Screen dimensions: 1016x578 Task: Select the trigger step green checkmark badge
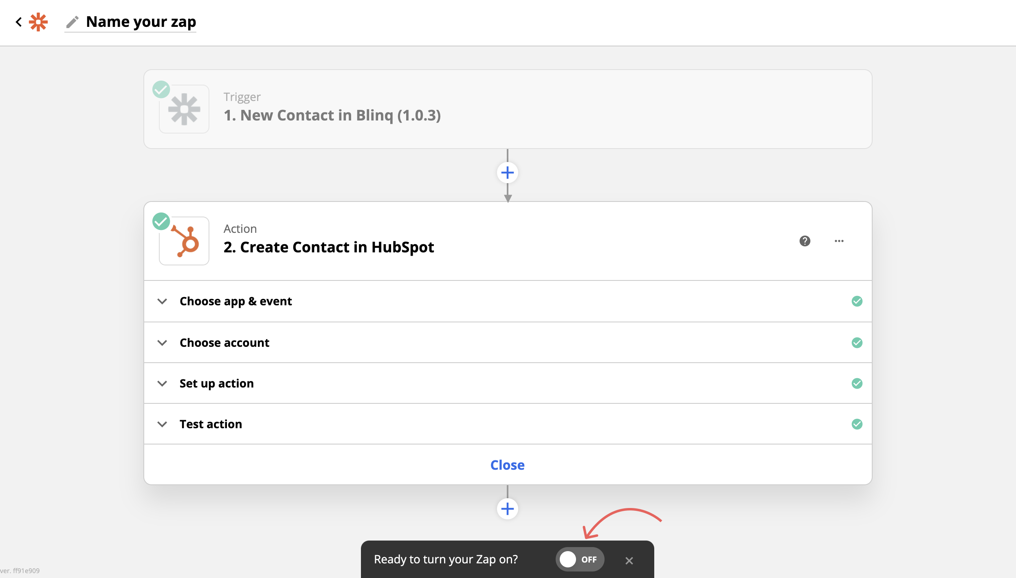[x=161, y=90]
